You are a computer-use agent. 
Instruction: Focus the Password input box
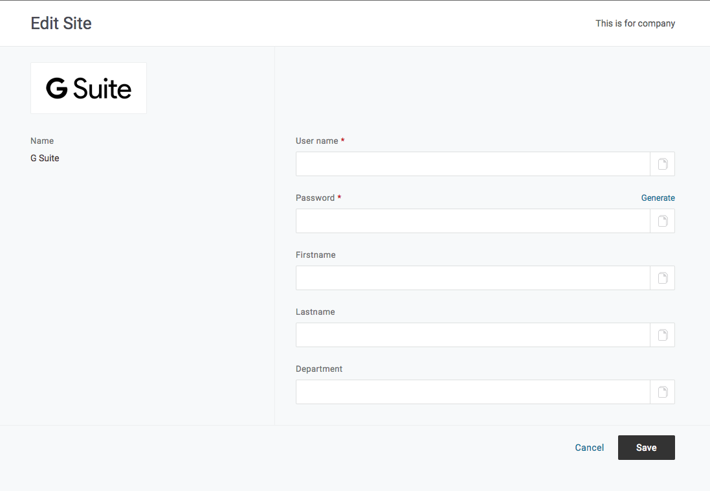pyautogui.click(x=472, y=221)
